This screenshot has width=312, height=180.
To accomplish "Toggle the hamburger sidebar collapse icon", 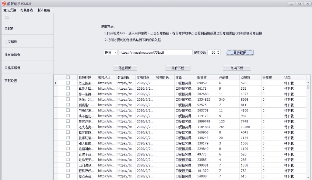I will click(x=6, y=17).
